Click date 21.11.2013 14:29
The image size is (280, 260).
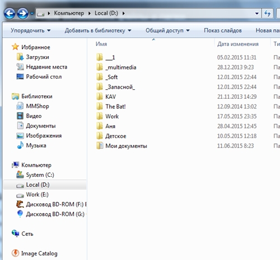[237, 97]
